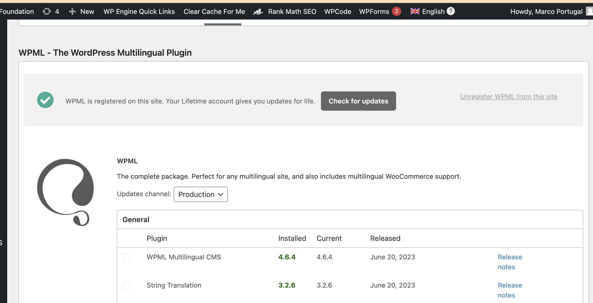The height and width of the screenshot is (303, 593).
Task: Click installed version 3.2.6 in green
Action: pos(287,285)
